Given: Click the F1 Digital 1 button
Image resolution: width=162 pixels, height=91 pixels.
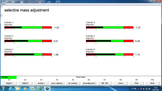Looking at the screenshot, I should coord(9,83).
